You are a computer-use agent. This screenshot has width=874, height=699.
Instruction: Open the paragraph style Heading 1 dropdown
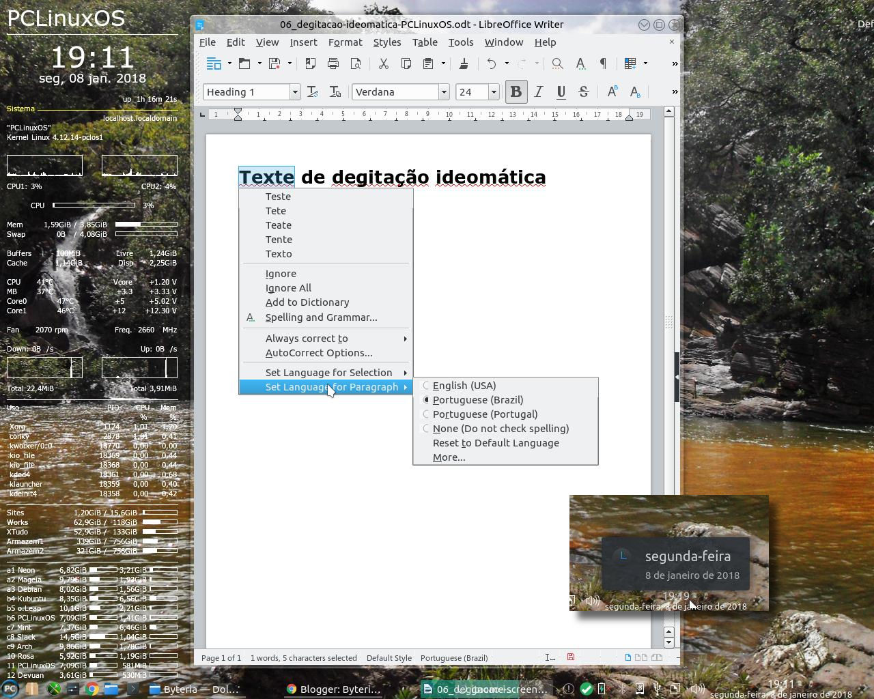(x=295, y=92)
